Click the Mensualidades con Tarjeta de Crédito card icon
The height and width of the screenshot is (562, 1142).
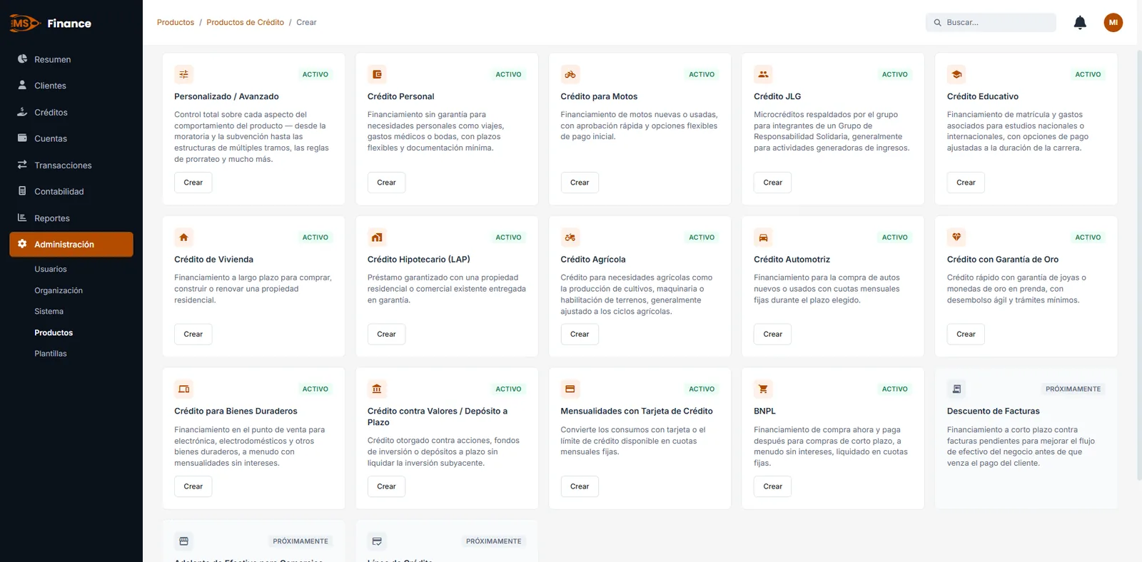pos(570,389)
